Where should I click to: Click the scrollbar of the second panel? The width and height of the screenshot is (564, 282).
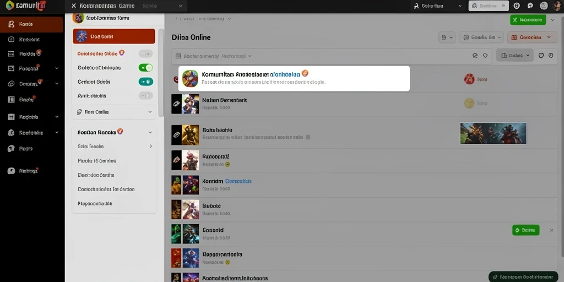click(x=161, y=72)
